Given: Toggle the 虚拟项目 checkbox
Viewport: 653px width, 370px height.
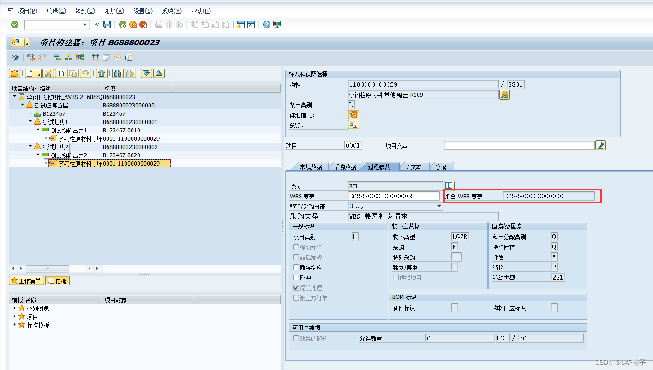Looking at the screenshot, I should click(x=396, y=278).
